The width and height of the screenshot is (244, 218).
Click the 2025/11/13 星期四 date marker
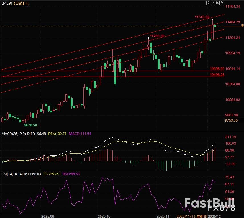(191, 216)
